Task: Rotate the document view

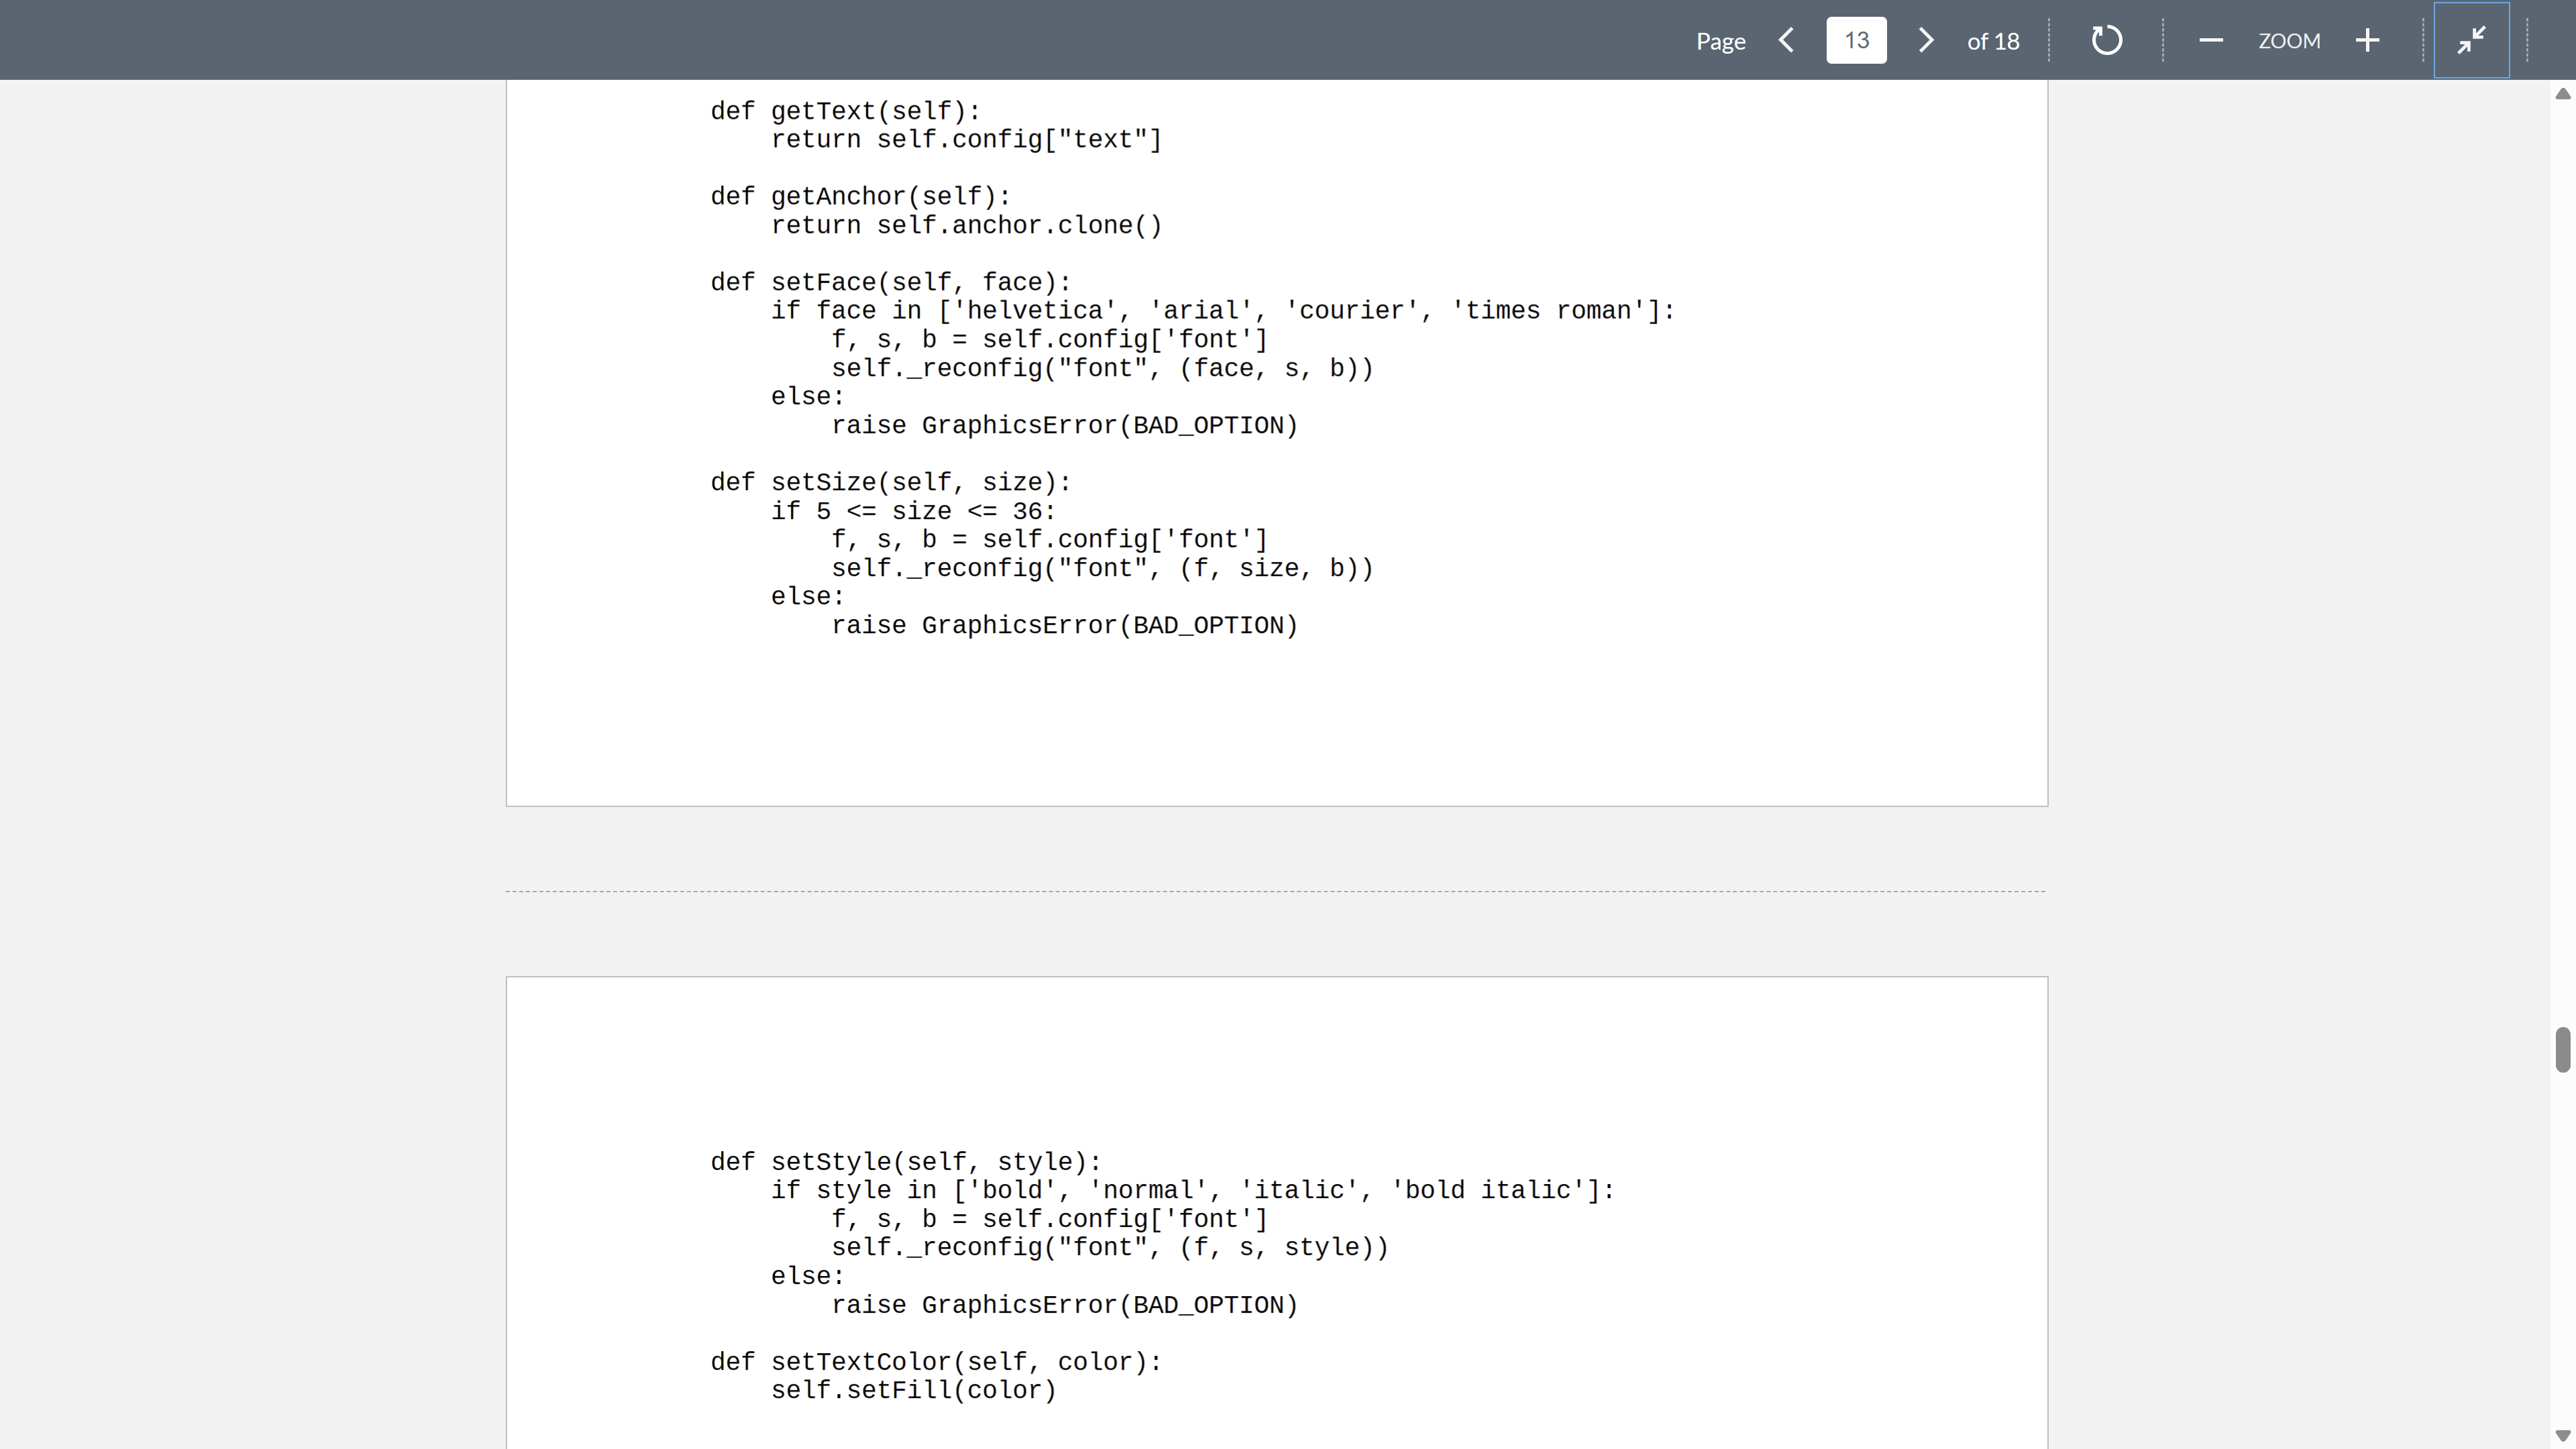Action: click(x=2106, y=40)
